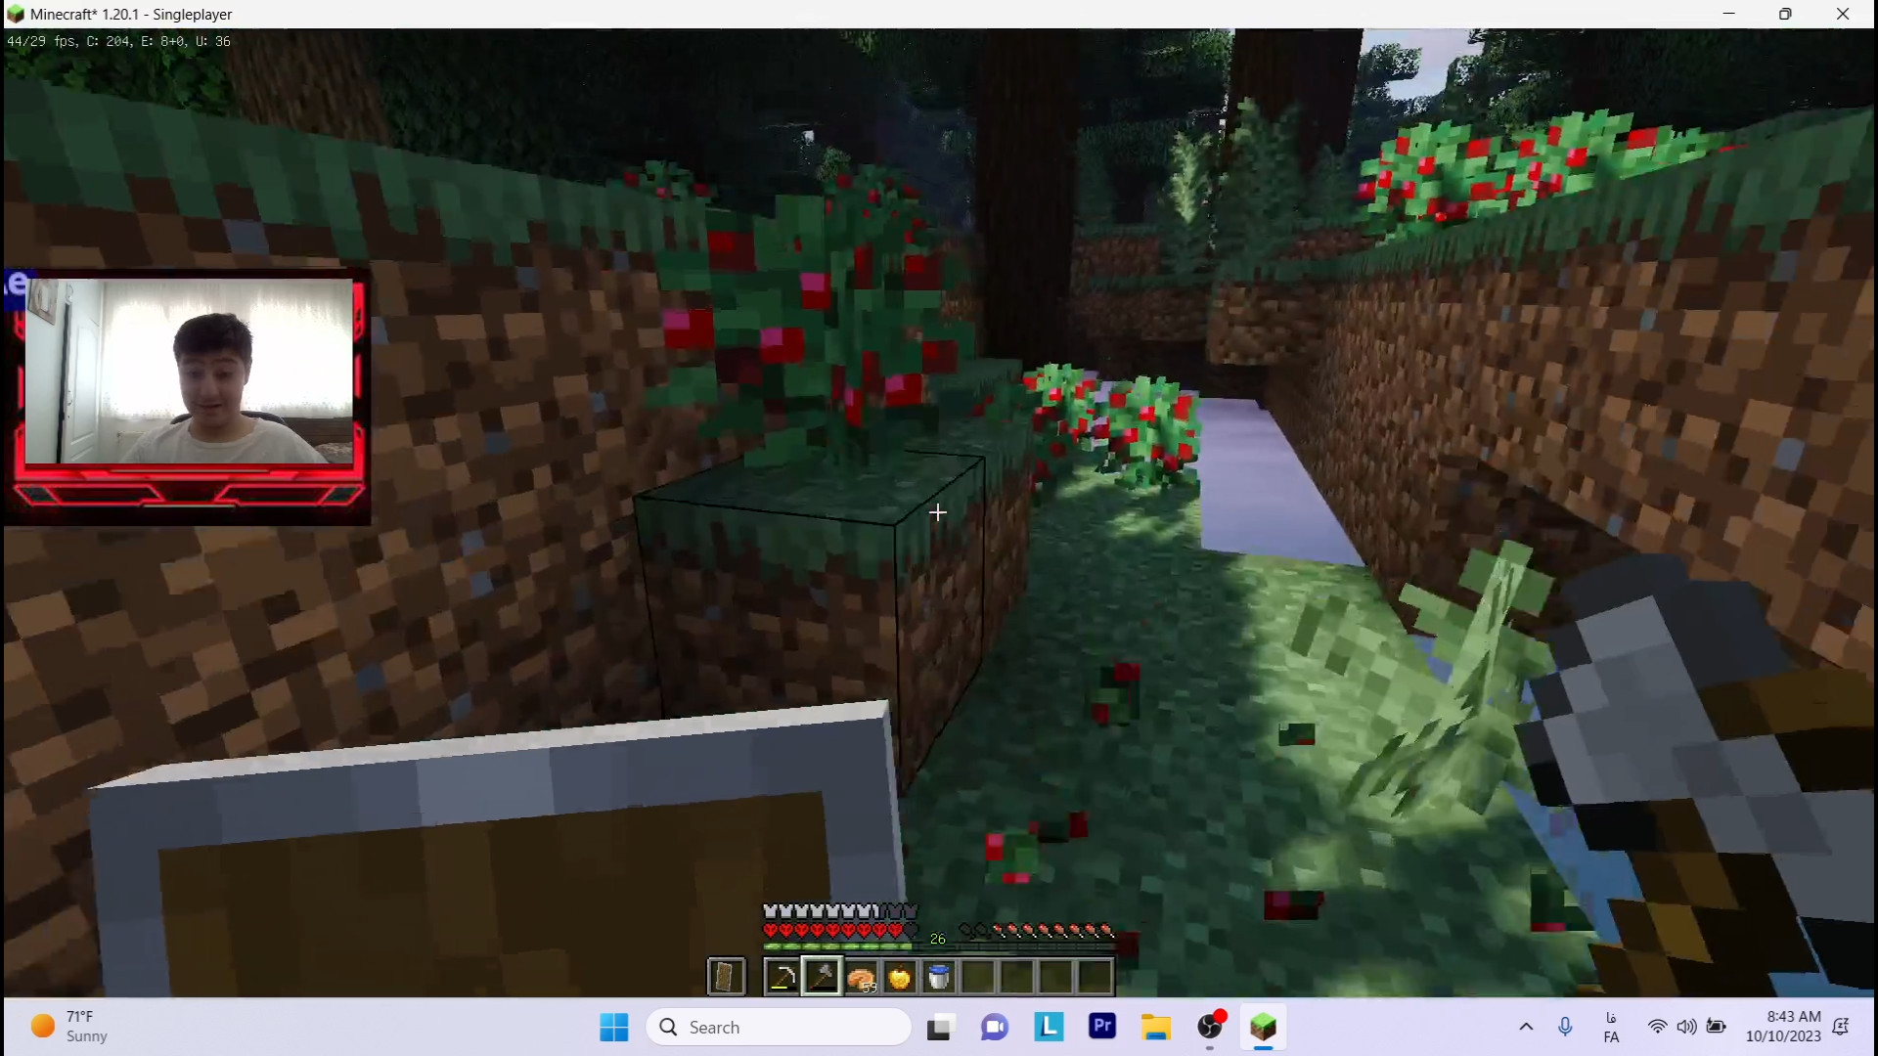Click the taskbar Search box
The width and height of the screenshot is (1878, 1056).
(x=779, y=1027)
